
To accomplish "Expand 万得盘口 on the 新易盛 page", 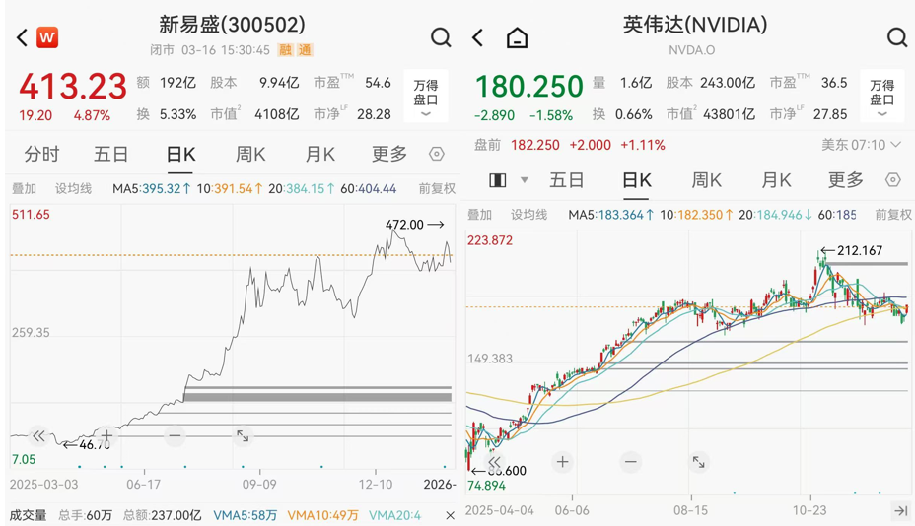I will 425,97.
